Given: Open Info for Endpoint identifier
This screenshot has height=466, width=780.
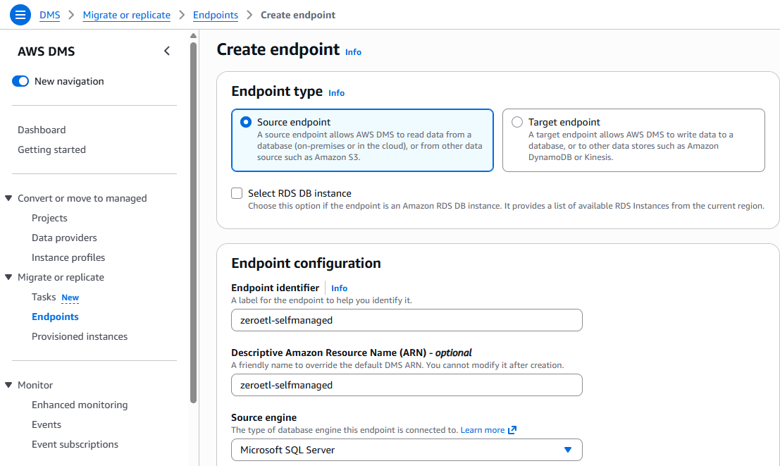Looking at the screenshot, I should (x=339, y=288).
